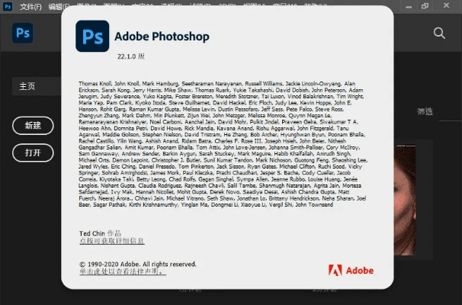This screenshot has width=462, height=305.
Task: Click the Ted Chin 作品 artwork credit
Action: point(100,233)
